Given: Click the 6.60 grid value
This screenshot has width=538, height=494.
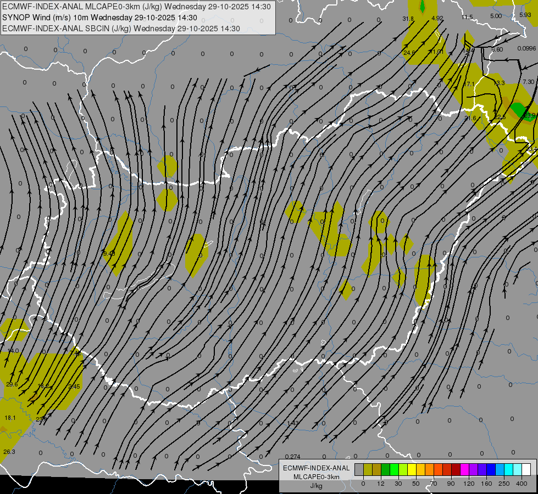Looking at the screenshot, I should 497,50.
